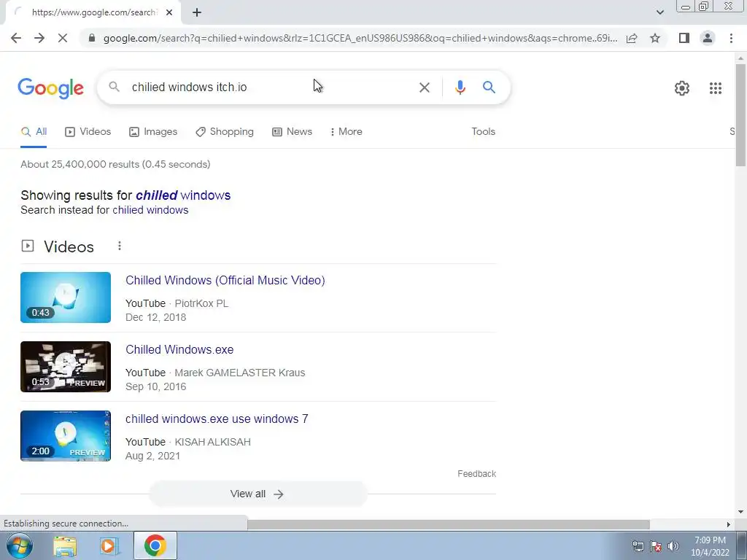Open a new tab with the plus button

[197, 12]
